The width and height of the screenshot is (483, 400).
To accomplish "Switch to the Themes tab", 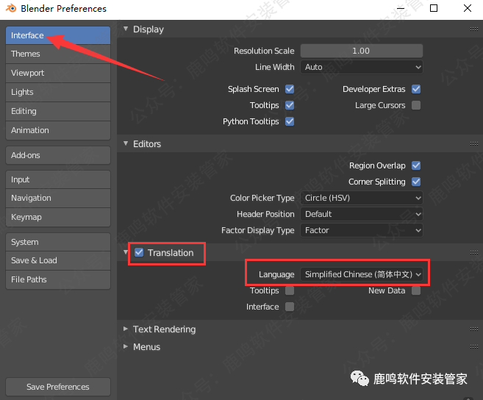I will (57, 54).
